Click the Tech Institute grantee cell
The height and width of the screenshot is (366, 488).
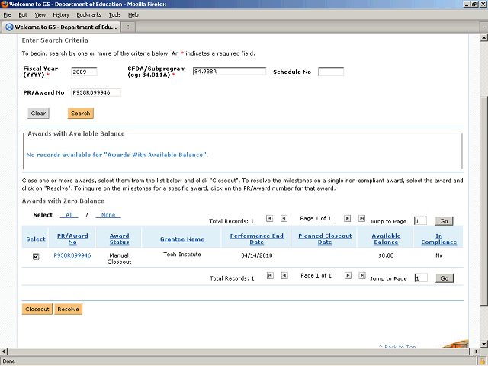(182, 255)
